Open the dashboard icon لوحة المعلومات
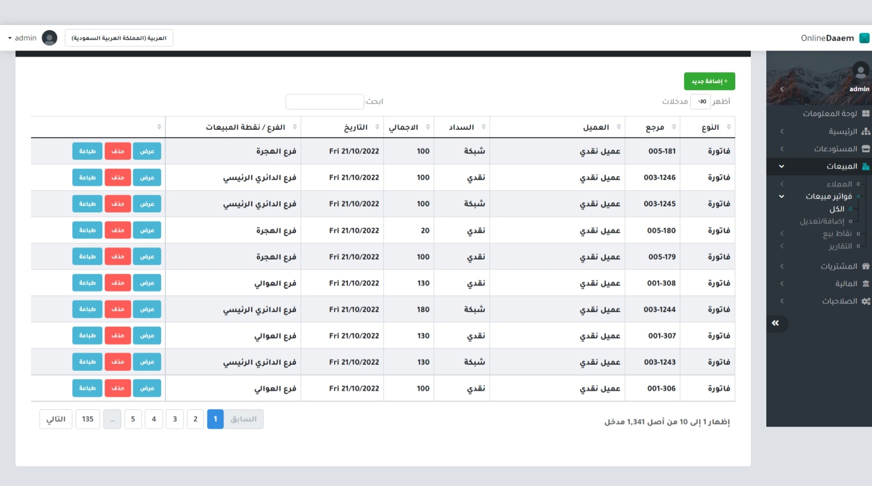This screenshot has height=486, width=872. 865,114
